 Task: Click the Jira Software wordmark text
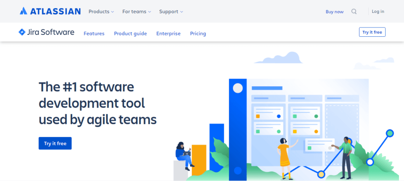tap(50, 32)
